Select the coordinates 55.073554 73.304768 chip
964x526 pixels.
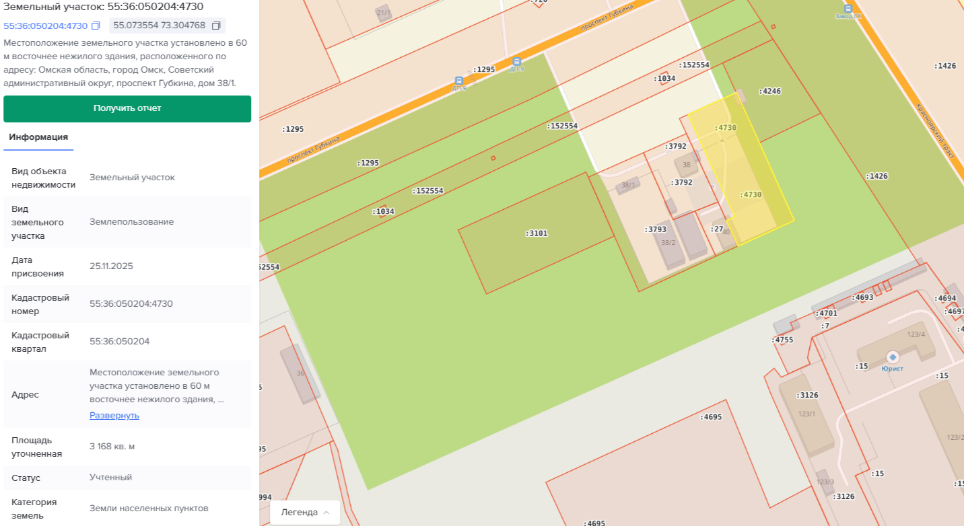point(167,26)
